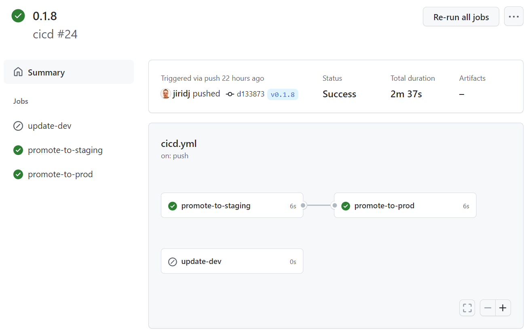Select the home icon beside Summary
This screenshot has width=530, height=333.
click(x=18, y=72)
